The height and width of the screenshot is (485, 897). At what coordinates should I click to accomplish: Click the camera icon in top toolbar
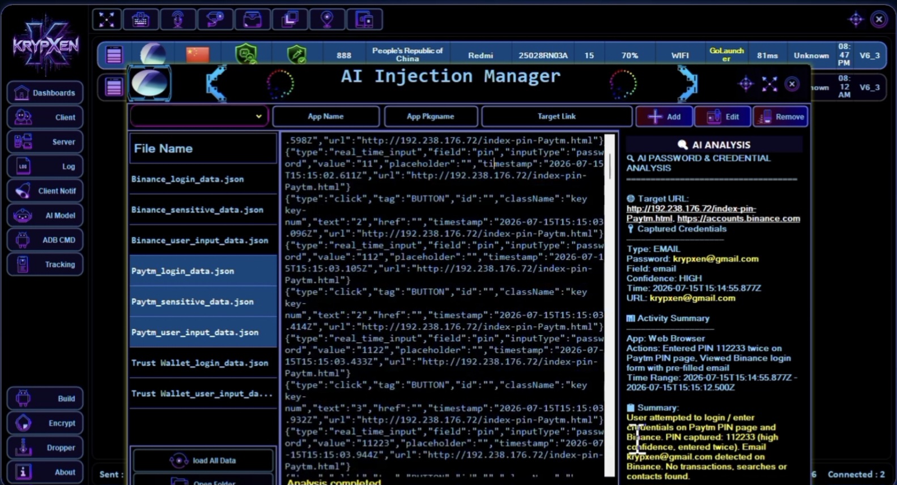tap(215, 19)
